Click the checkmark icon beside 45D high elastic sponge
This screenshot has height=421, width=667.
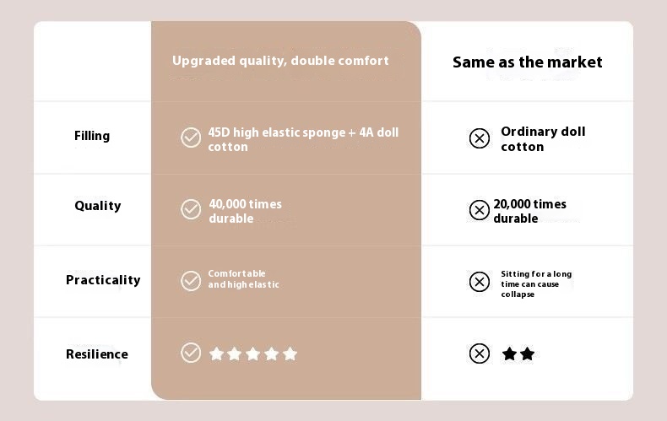click(191, 138)
